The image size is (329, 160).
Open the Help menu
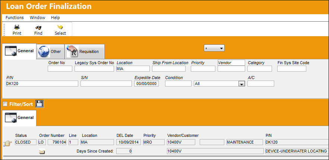point(56,18)
